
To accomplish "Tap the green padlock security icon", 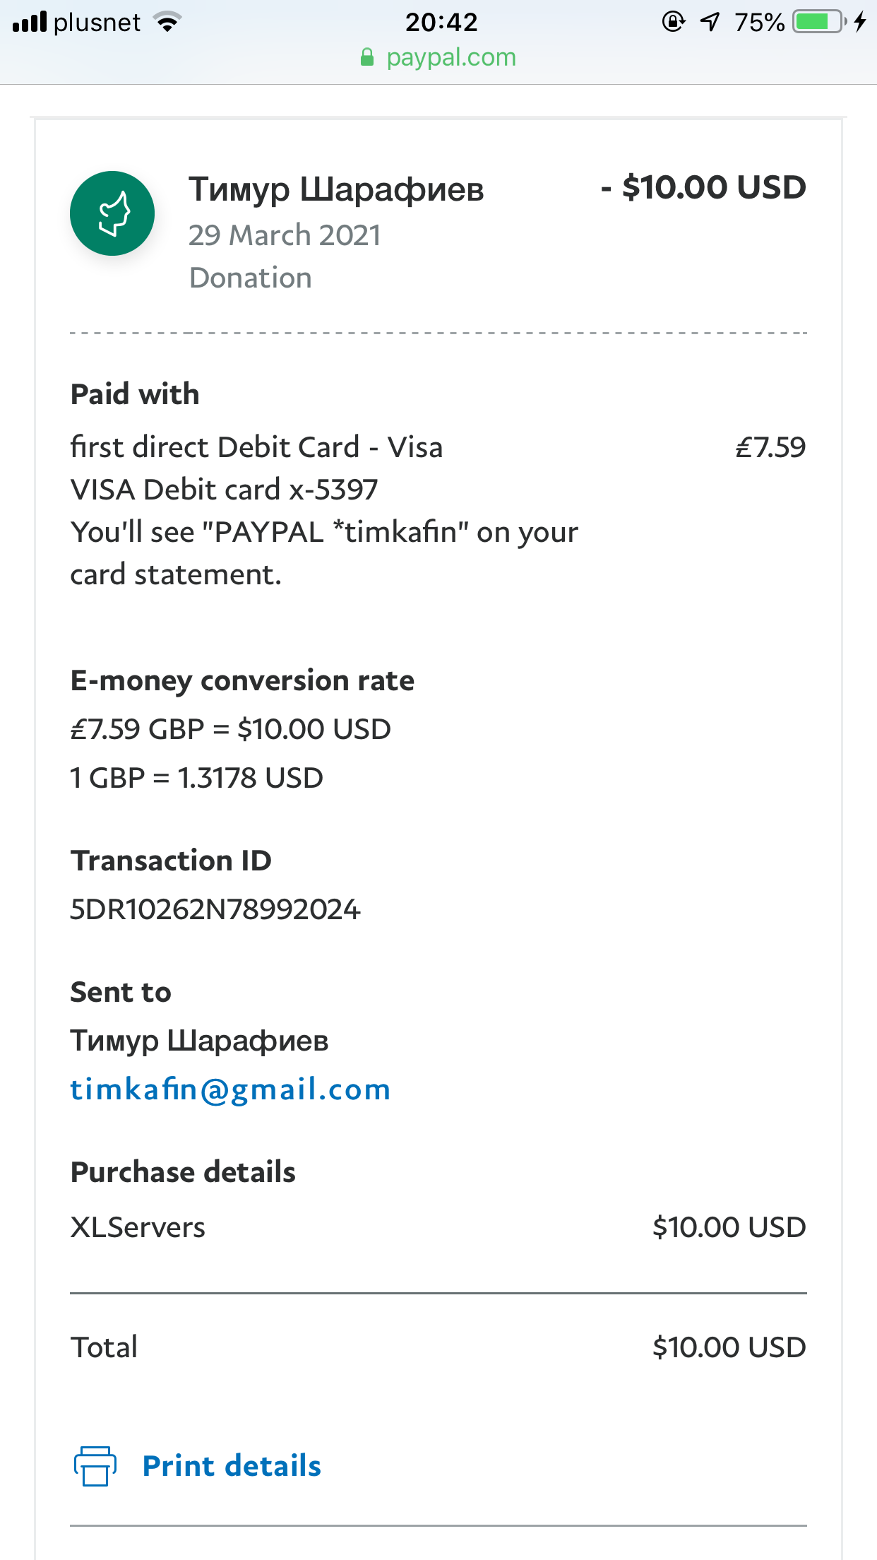I will (367, 57).
